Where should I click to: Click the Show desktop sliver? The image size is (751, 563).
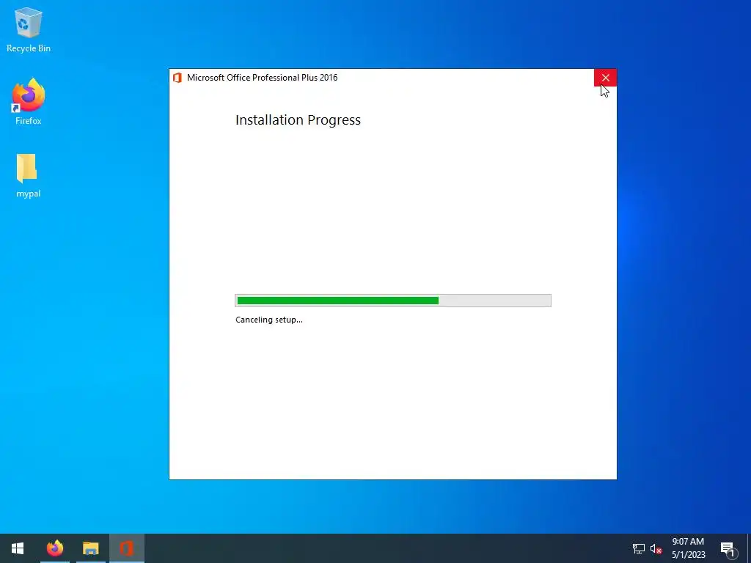749,548
